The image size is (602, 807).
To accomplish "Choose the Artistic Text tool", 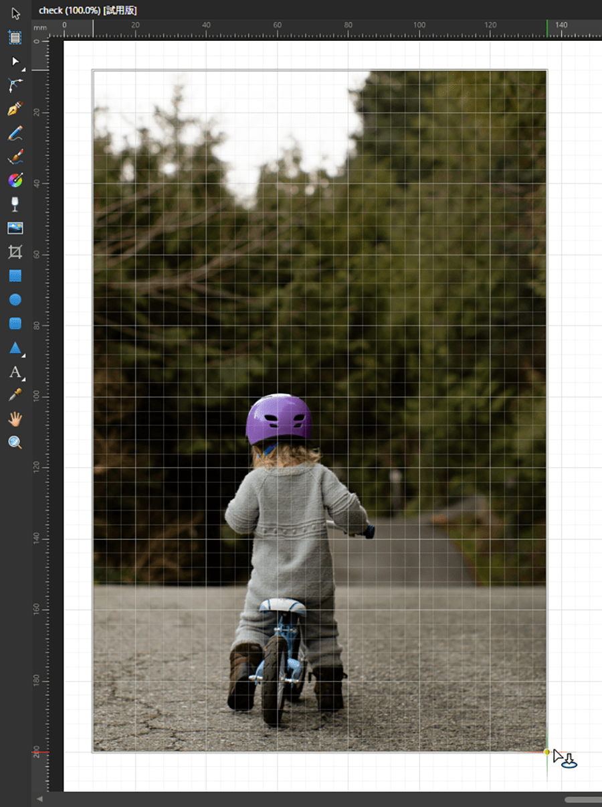I will coord(15,372).
